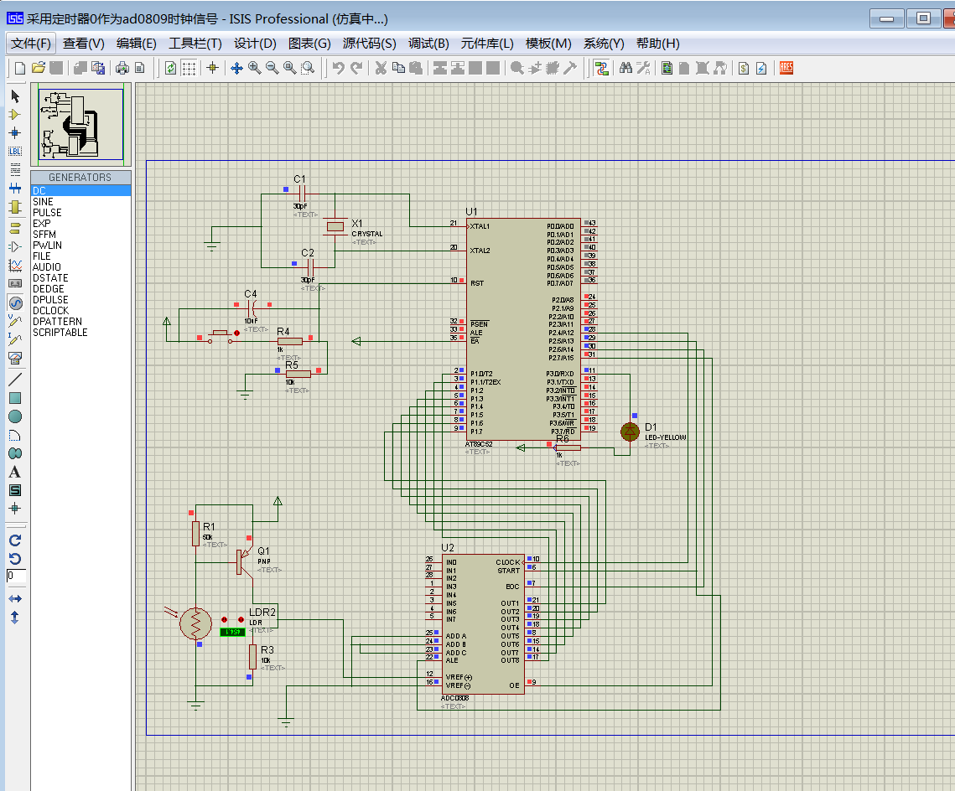Select the Graph mode tool
Image resolution: width=955 pixels, height=791 pixels.
[15, 266]
